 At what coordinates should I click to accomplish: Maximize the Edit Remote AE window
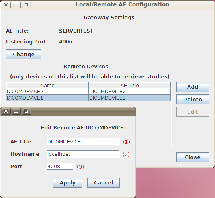(26, 111)
